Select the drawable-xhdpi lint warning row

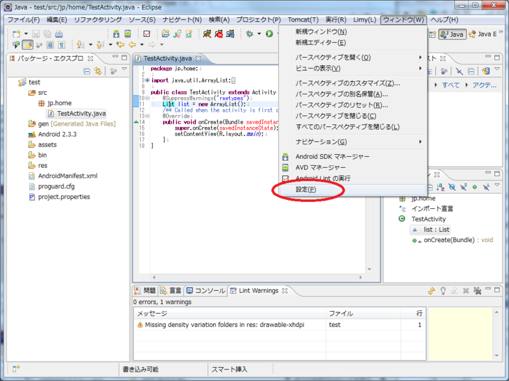pos(279,324)
